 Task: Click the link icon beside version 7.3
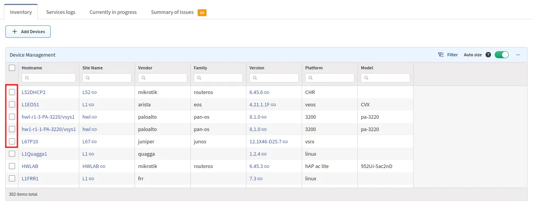tap(260, 179)
